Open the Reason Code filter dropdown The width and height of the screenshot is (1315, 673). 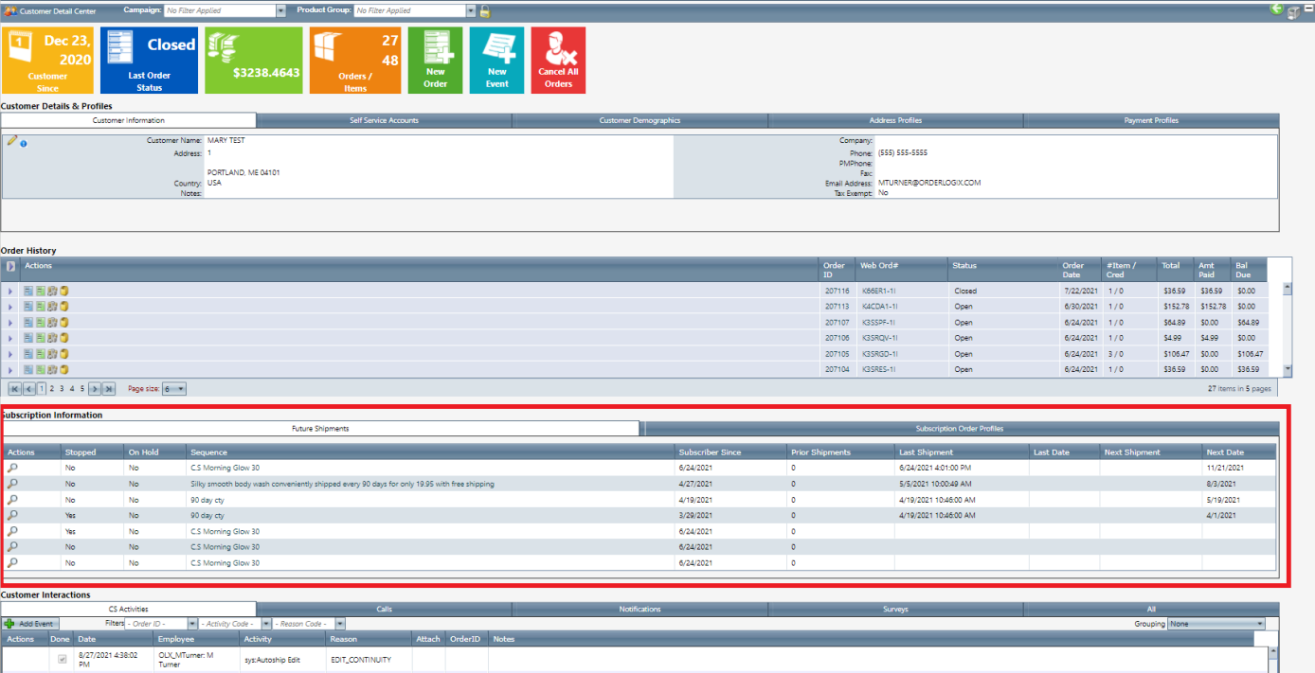339,624
